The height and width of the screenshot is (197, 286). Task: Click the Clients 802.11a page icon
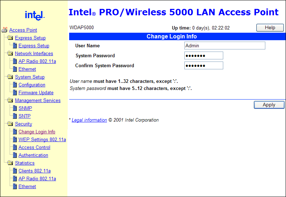pyautogui.click(x=15, y=171)
